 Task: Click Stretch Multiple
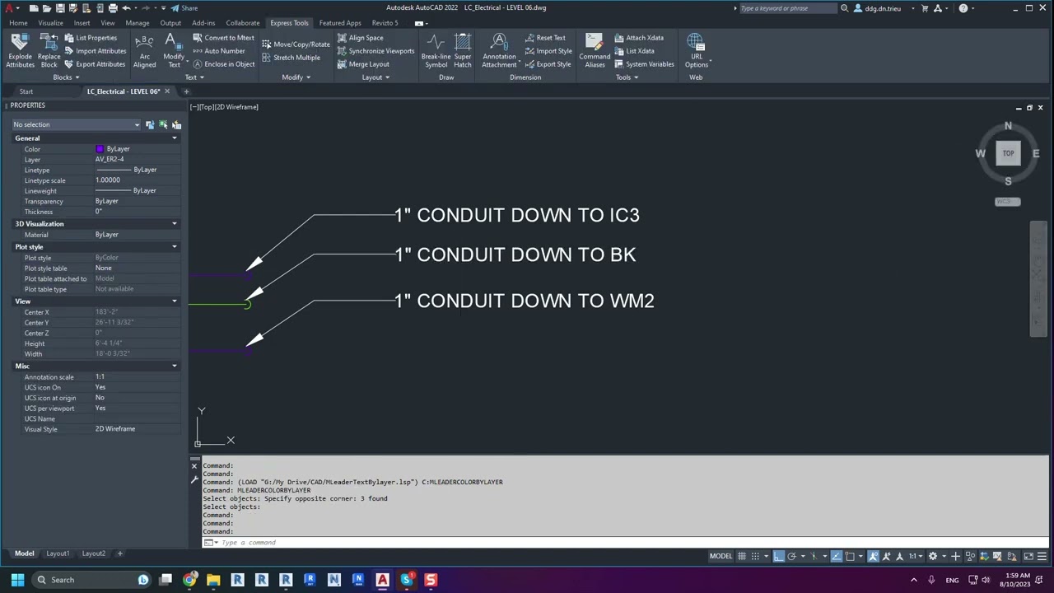point(291,58)
